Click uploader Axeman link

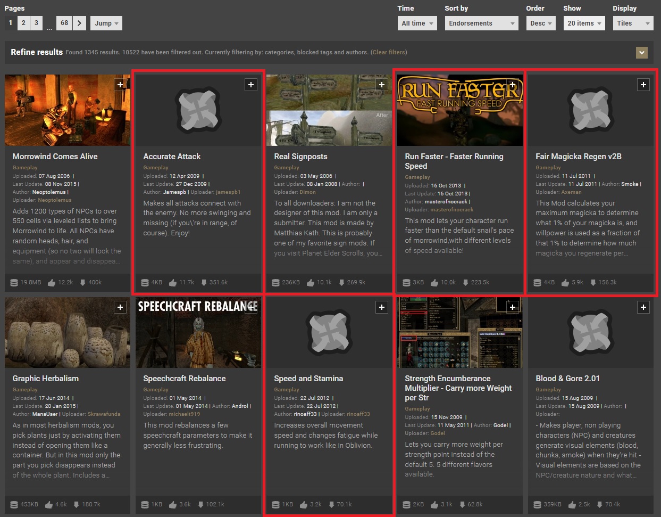571,192
